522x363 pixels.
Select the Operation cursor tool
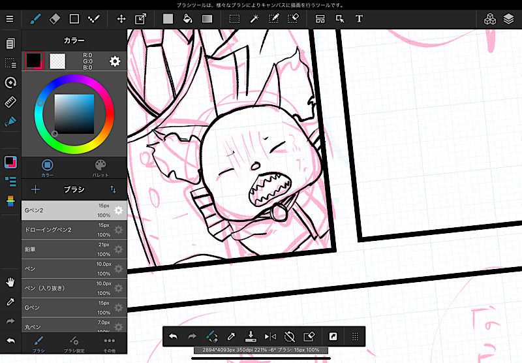click(339, 19)
